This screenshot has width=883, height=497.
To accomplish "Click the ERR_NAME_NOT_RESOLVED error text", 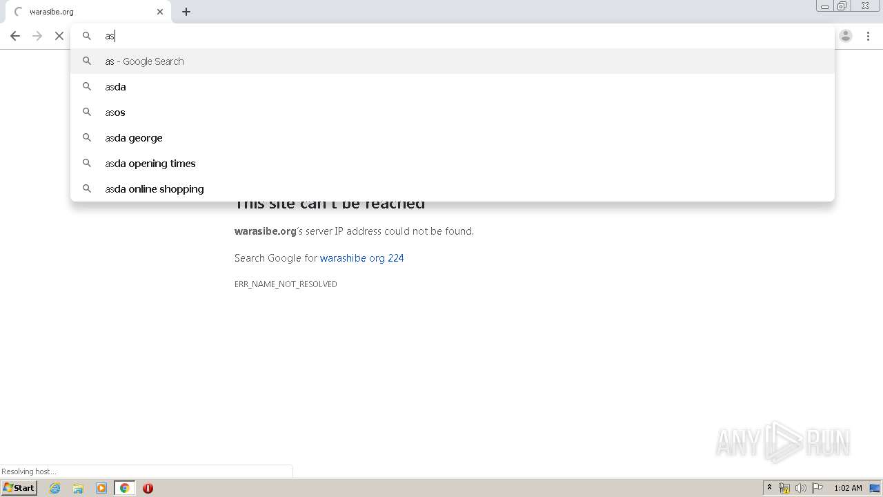I will coord(286,284).
